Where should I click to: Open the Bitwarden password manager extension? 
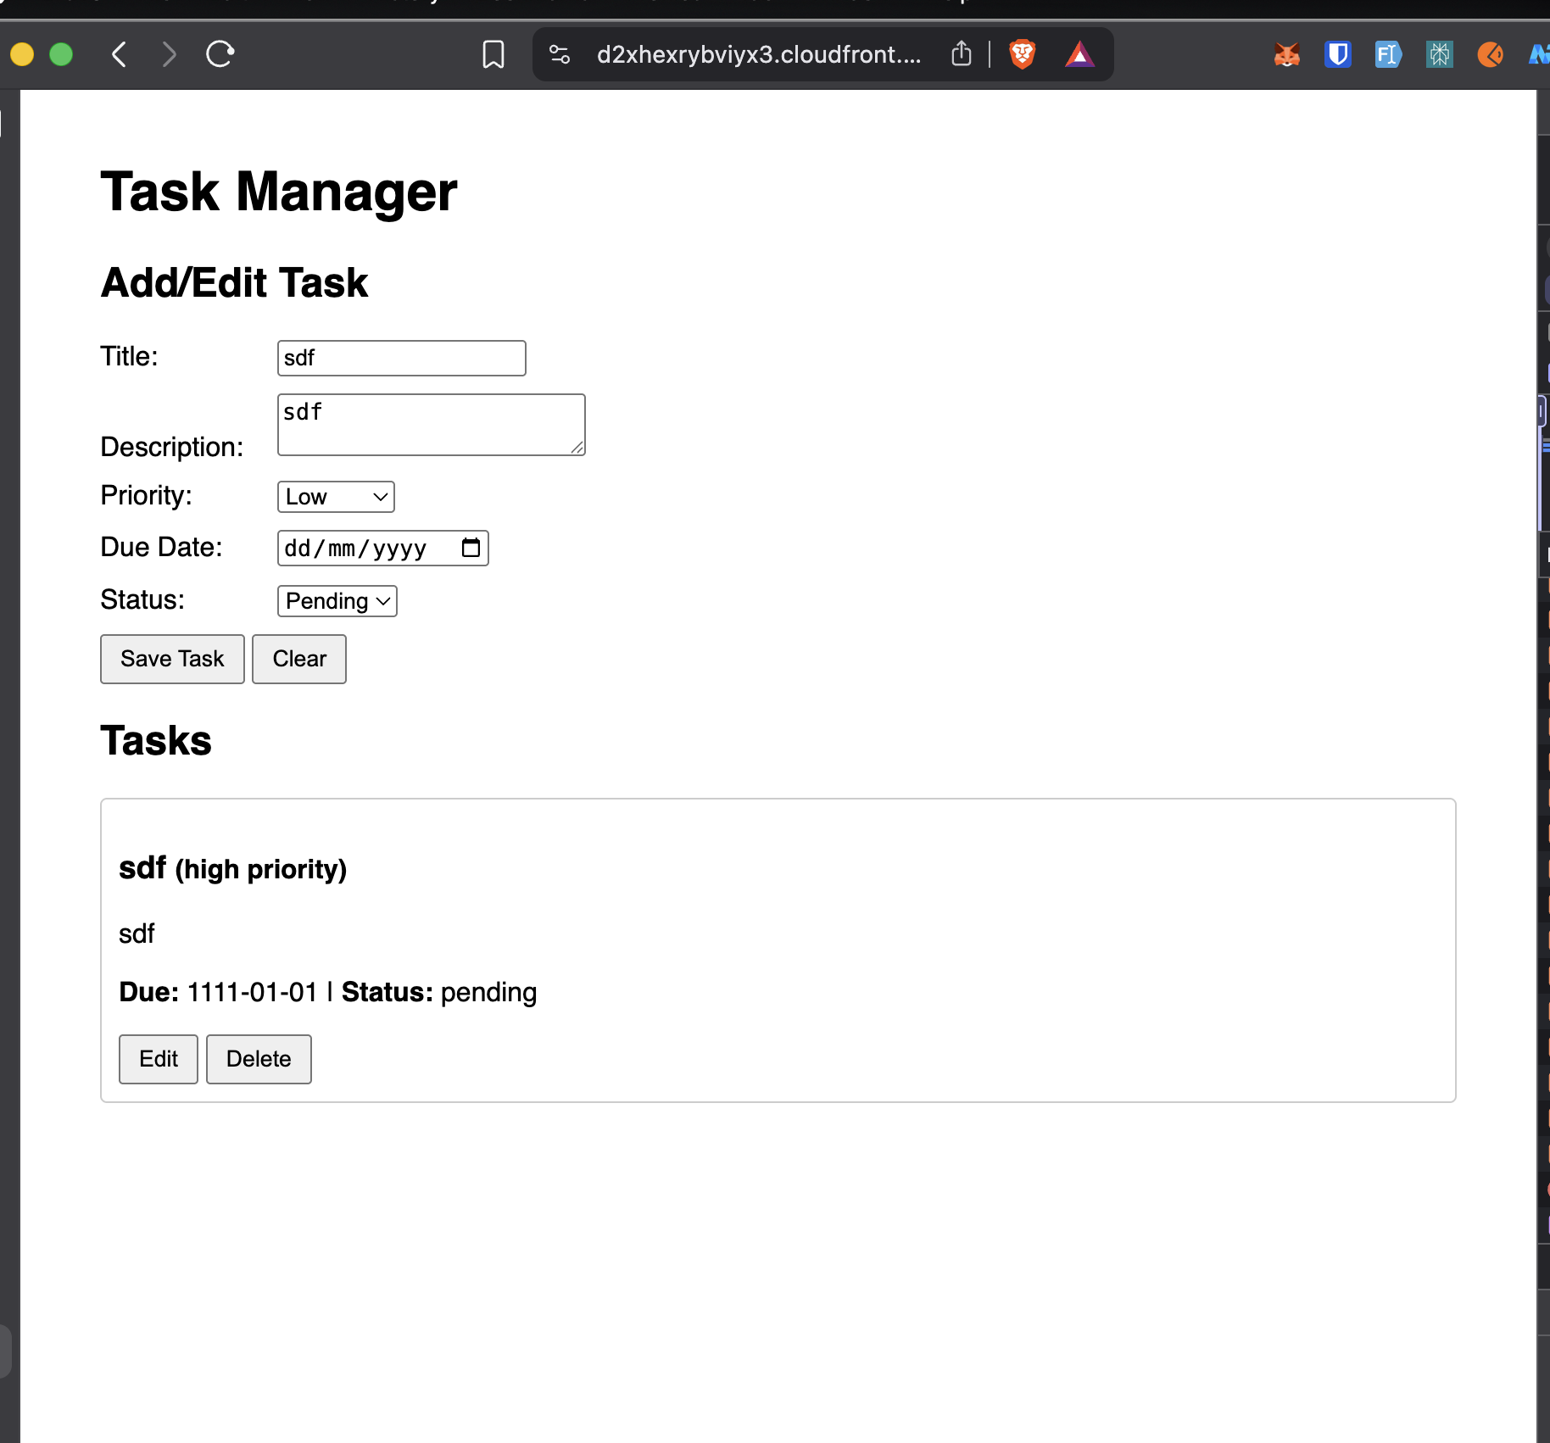(1337, 54)
